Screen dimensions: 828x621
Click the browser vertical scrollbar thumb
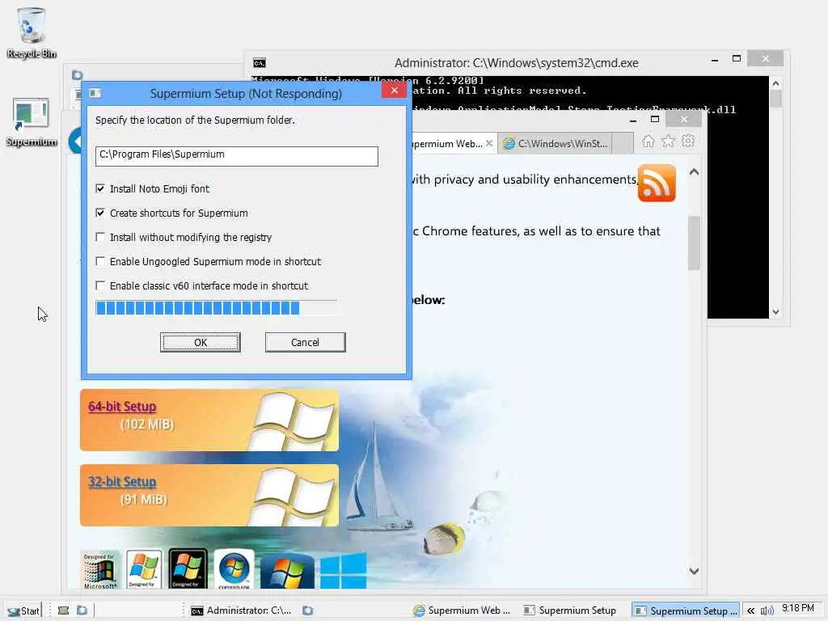pyautogui.click(x=695, y=243)
